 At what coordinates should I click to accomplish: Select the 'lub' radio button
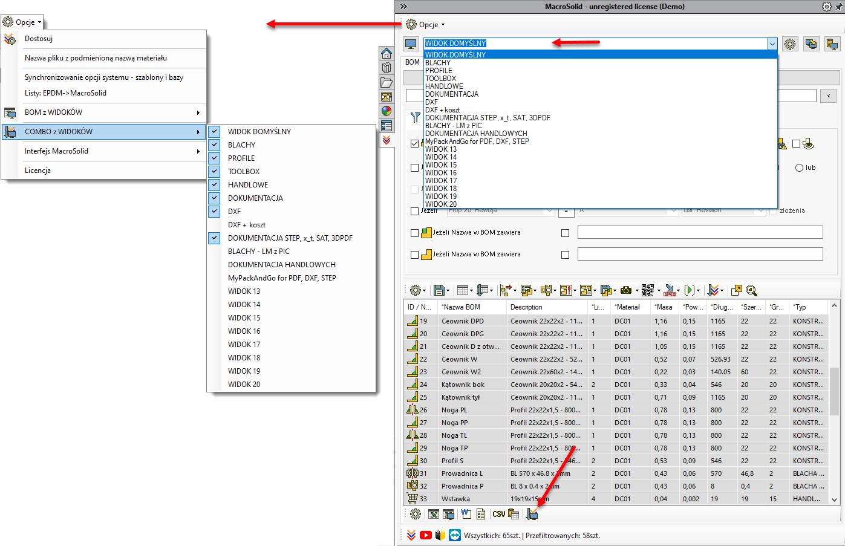799,167
